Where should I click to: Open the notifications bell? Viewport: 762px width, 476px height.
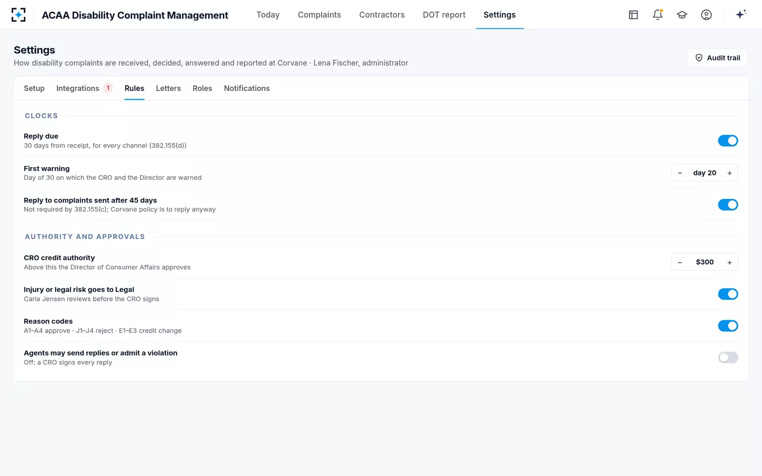pyautogui.click(x=658, y=15)
